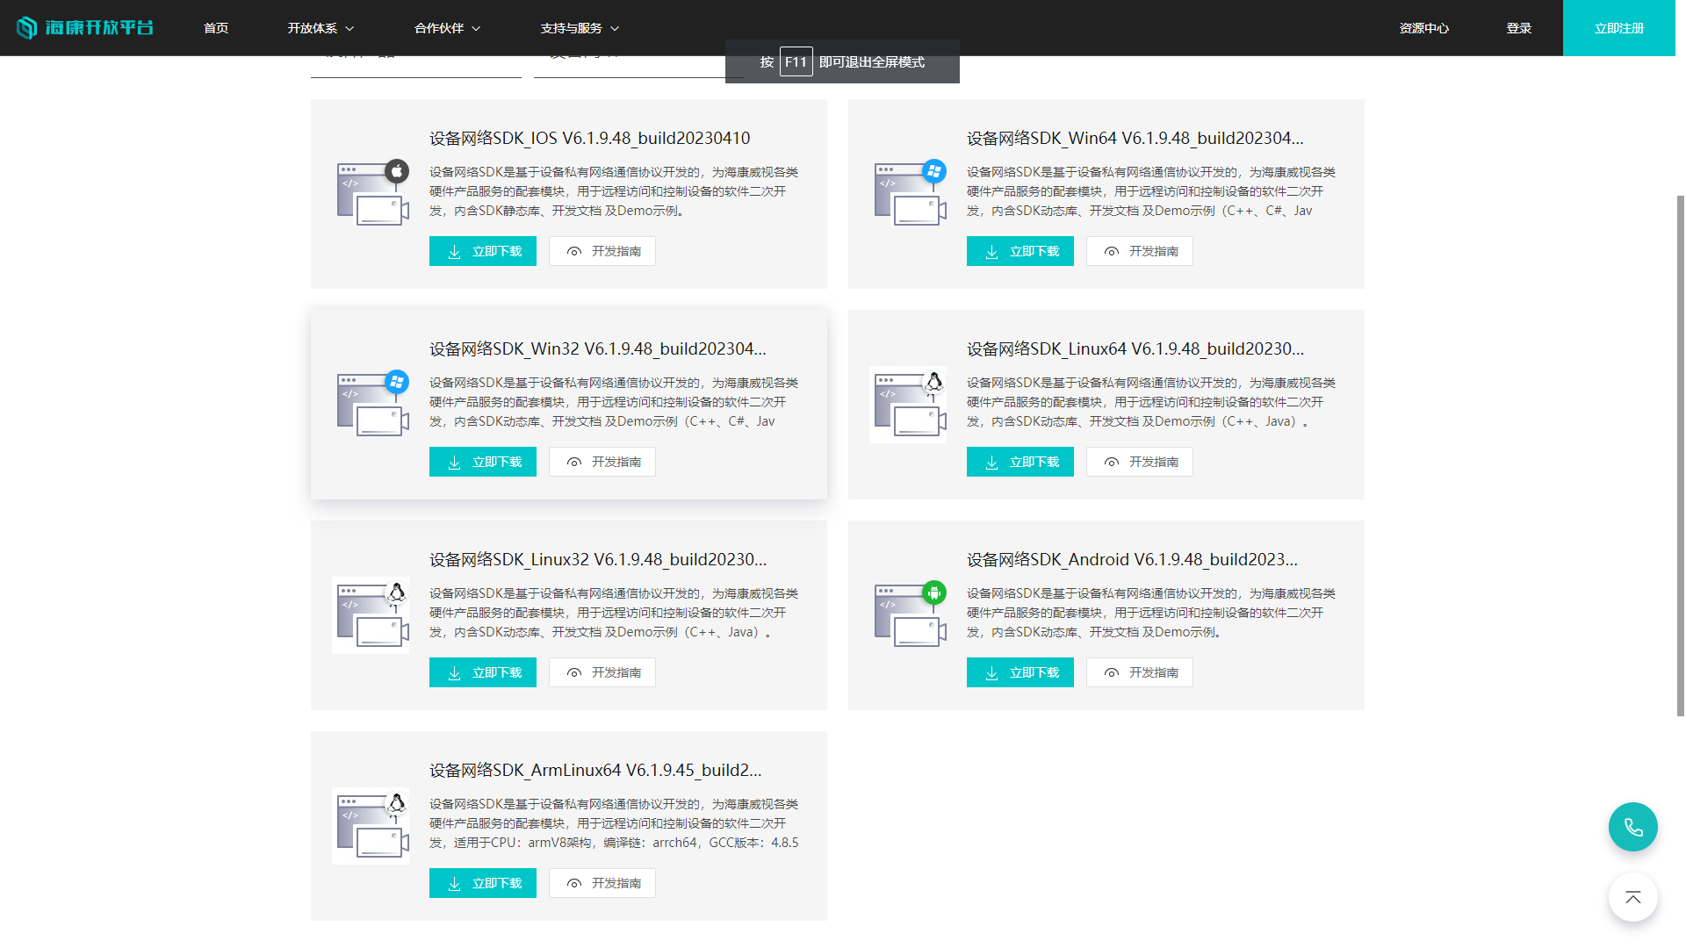Click the Win64 SDK Windows thumbnail icon
The image size is (1686, 948).
(x=910, y=193)
